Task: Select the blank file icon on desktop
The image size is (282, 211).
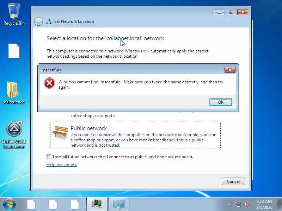Action: [14, 51]
